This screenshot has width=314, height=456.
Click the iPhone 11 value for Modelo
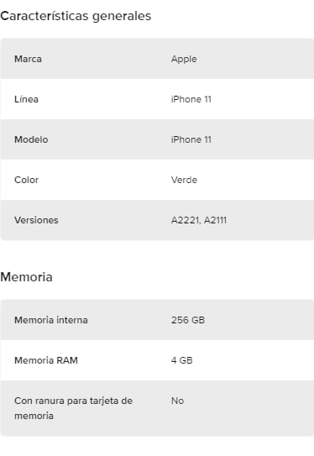pos(191,139)
